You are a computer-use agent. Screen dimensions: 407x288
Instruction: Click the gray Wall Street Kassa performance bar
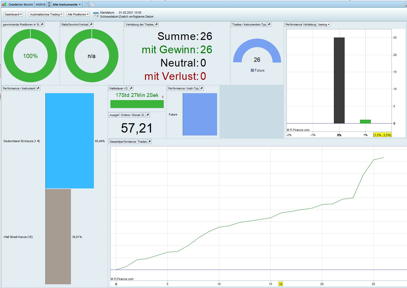[58, 237]
